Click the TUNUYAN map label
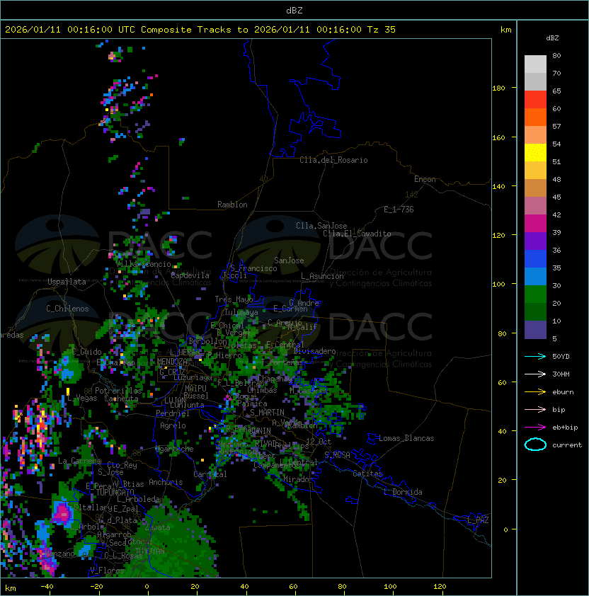 tap(150, 551)
